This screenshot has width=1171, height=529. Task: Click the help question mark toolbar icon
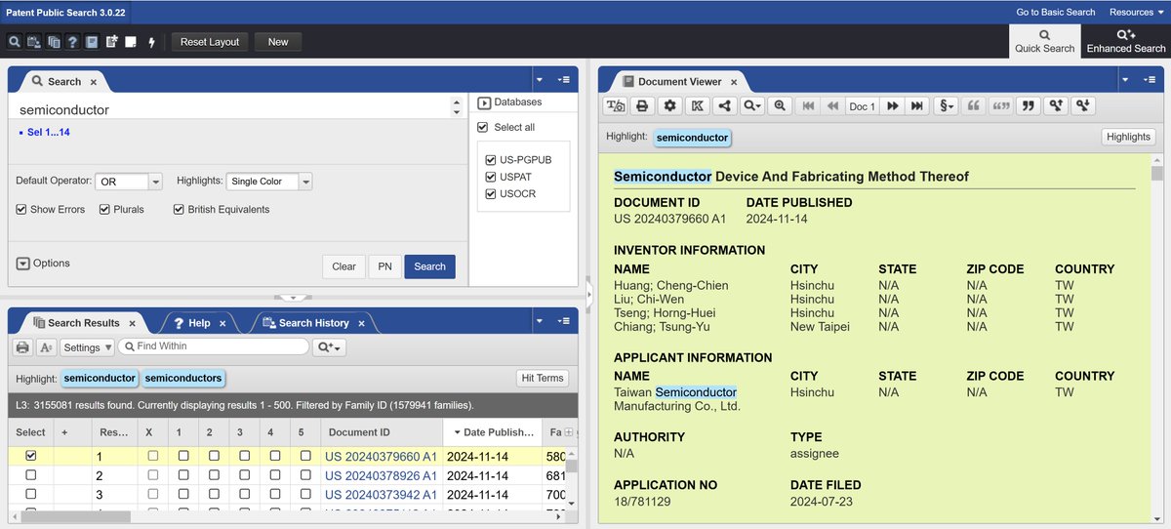click(73, 42)
